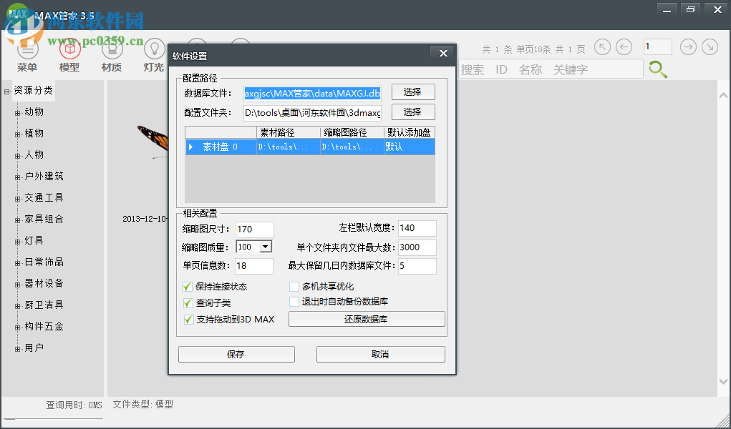Switch to 材质 (Material) library icon
Image resolution: width=731 pixels, height=429 pixels.
[x=112, y=51]
